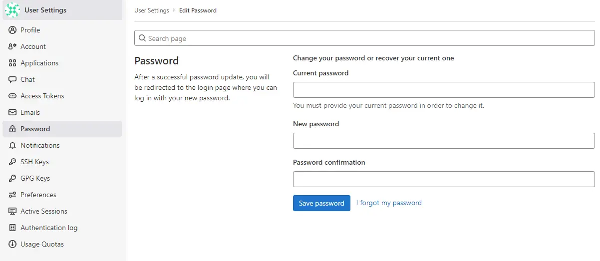Click the Preferences sliders icon
Screen dimensions: 600x261
tap(12, 195)
